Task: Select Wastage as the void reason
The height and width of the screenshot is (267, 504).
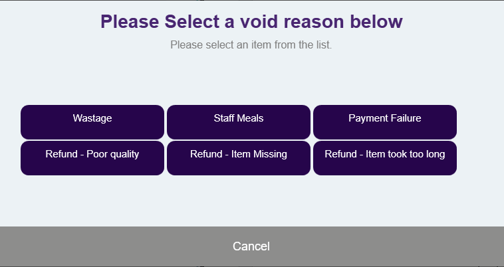Action: pos(92,122)
